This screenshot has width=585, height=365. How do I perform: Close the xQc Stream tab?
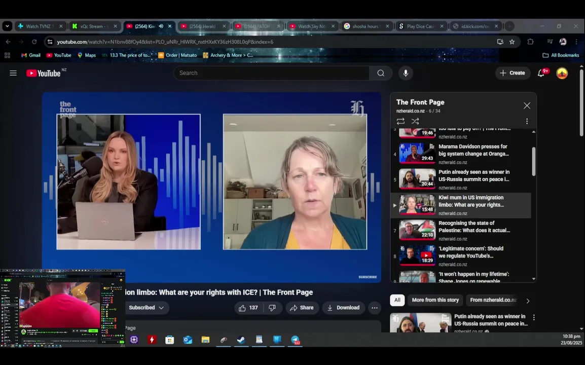pos(115,26)
